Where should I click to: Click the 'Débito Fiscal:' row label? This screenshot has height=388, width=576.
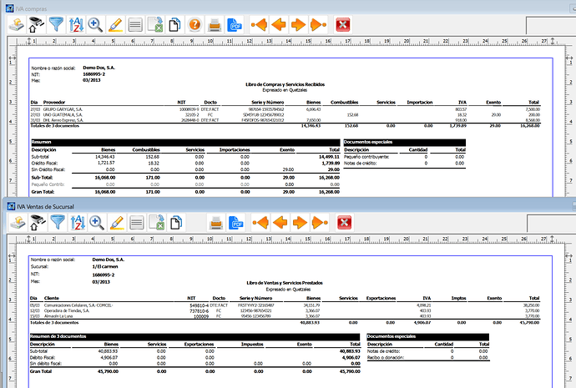coord(43,357)
